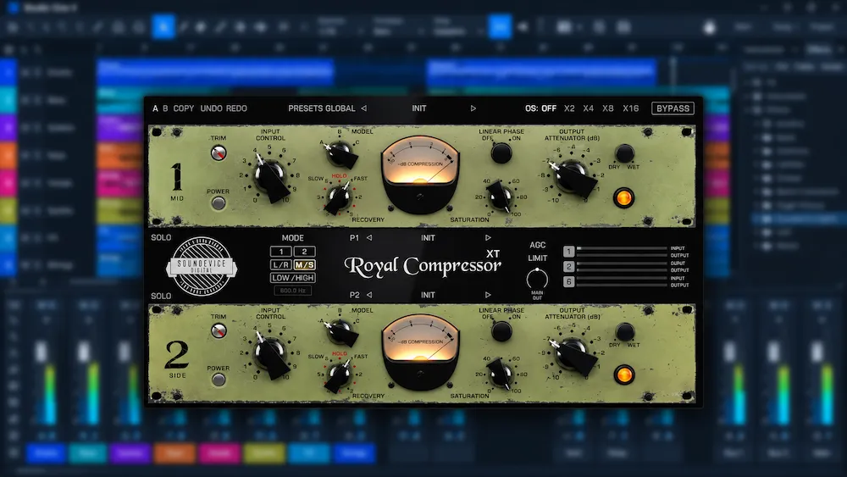Click unit 2 MODEL selector knob
The image size is (847, 477).
[x=340, y=331]
